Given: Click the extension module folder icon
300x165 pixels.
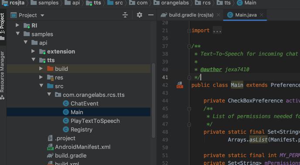Looking at the screenshot, I should (42, 52).
